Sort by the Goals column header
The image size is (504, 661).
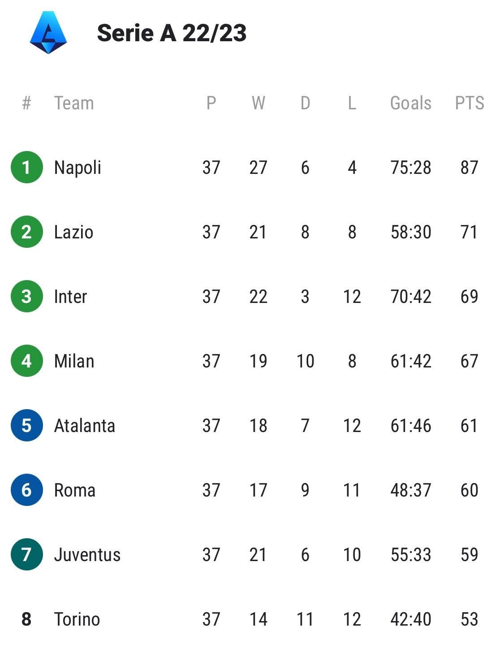pos(410,103)
